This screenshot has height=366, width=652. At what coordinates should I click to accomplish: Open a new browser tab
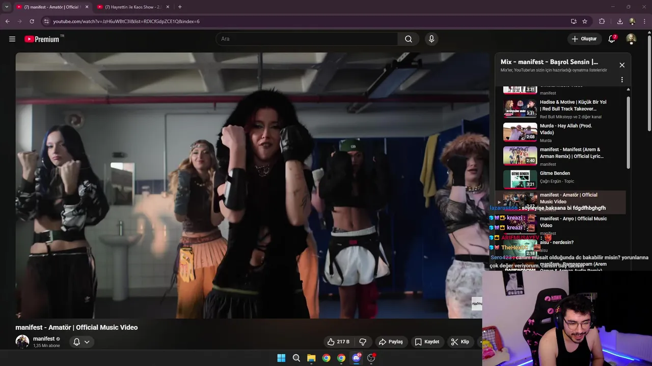click(x=180, y=7)
